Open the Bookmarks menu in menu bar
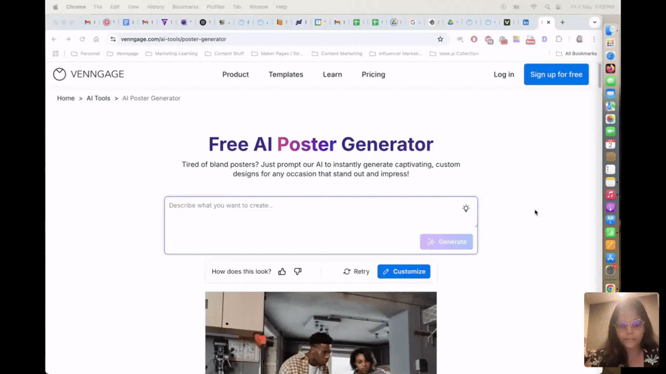This screenshot has height=374, width=666. (x=185, y=6)
